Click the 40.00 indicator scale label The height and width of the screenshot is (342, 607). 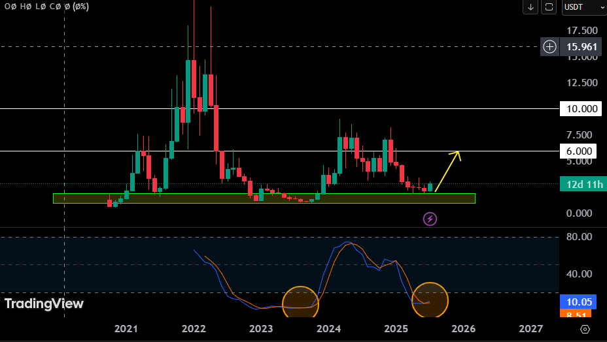point(579,273)
